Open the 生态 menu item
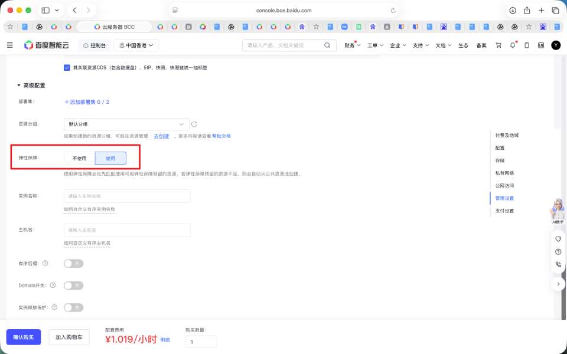Viewport: 567px width, 354px height. (463, 45)
